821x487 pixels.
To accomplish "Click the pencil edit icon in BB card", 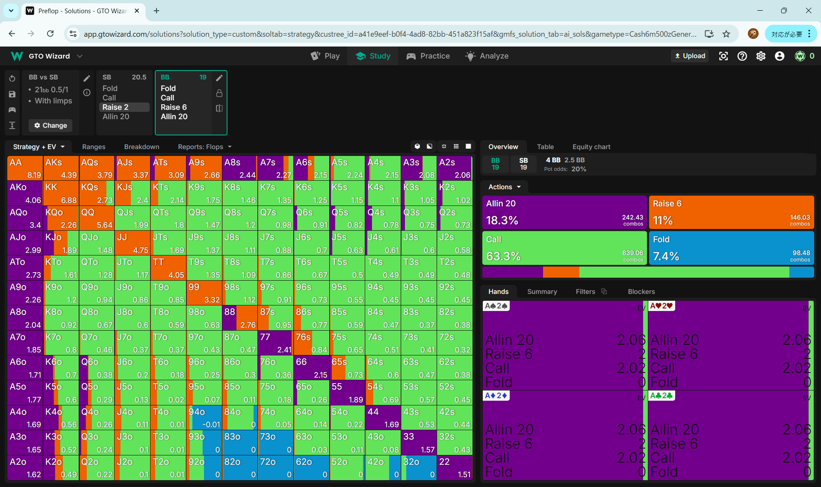I will (219, 78).
